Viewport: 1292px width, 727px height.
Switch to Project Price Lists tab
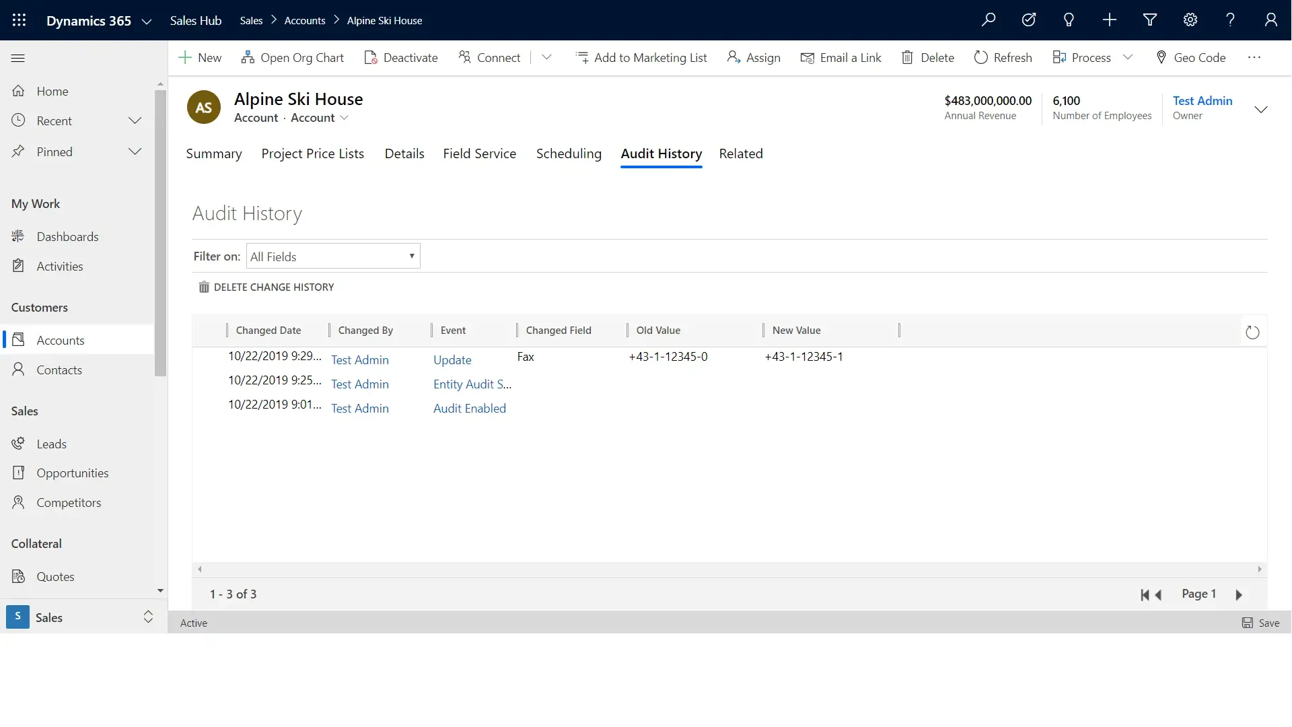[x=313, y=153]
